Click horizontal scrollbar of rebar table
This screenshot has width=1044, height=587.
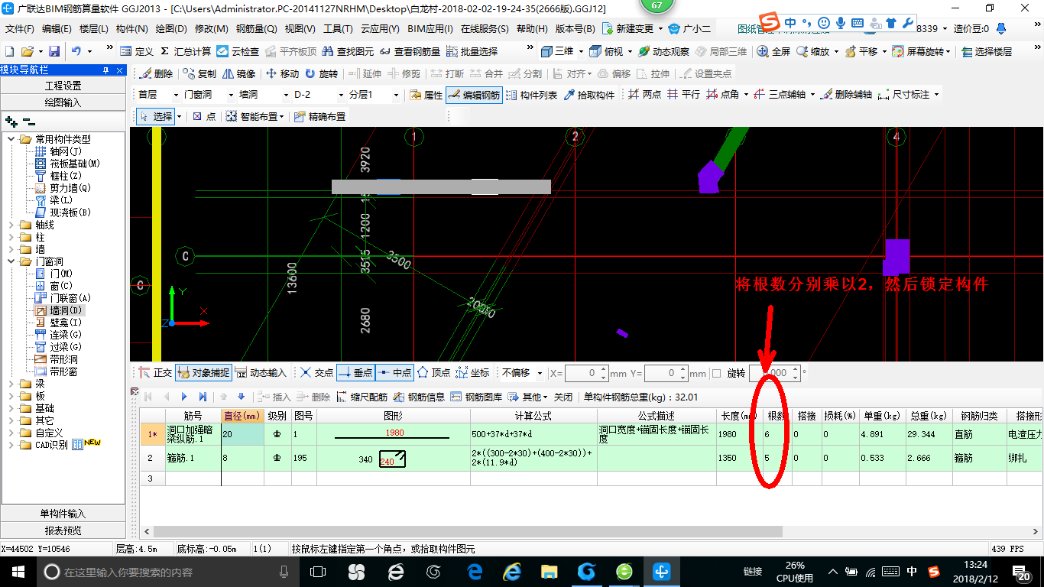(468, 531)
